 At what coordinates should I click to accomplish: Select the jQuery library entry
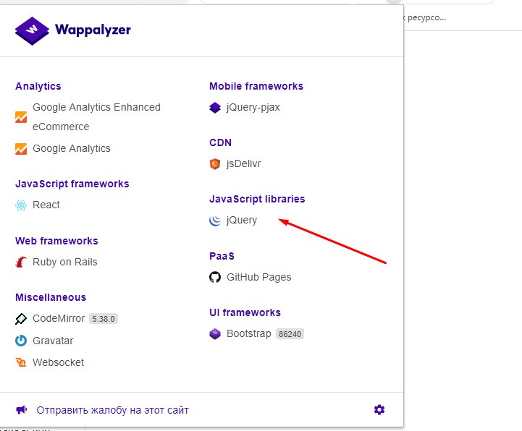[x=242, y=221]
